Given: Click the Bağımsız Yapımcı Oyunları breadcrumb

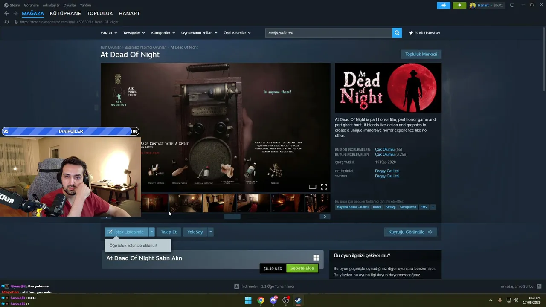Looking at the screenshot, I should (x=145, y=47).
